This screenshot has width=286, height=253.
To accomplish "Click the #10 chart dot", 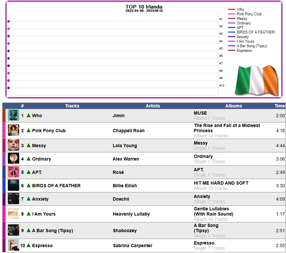I will coord(8,88).
